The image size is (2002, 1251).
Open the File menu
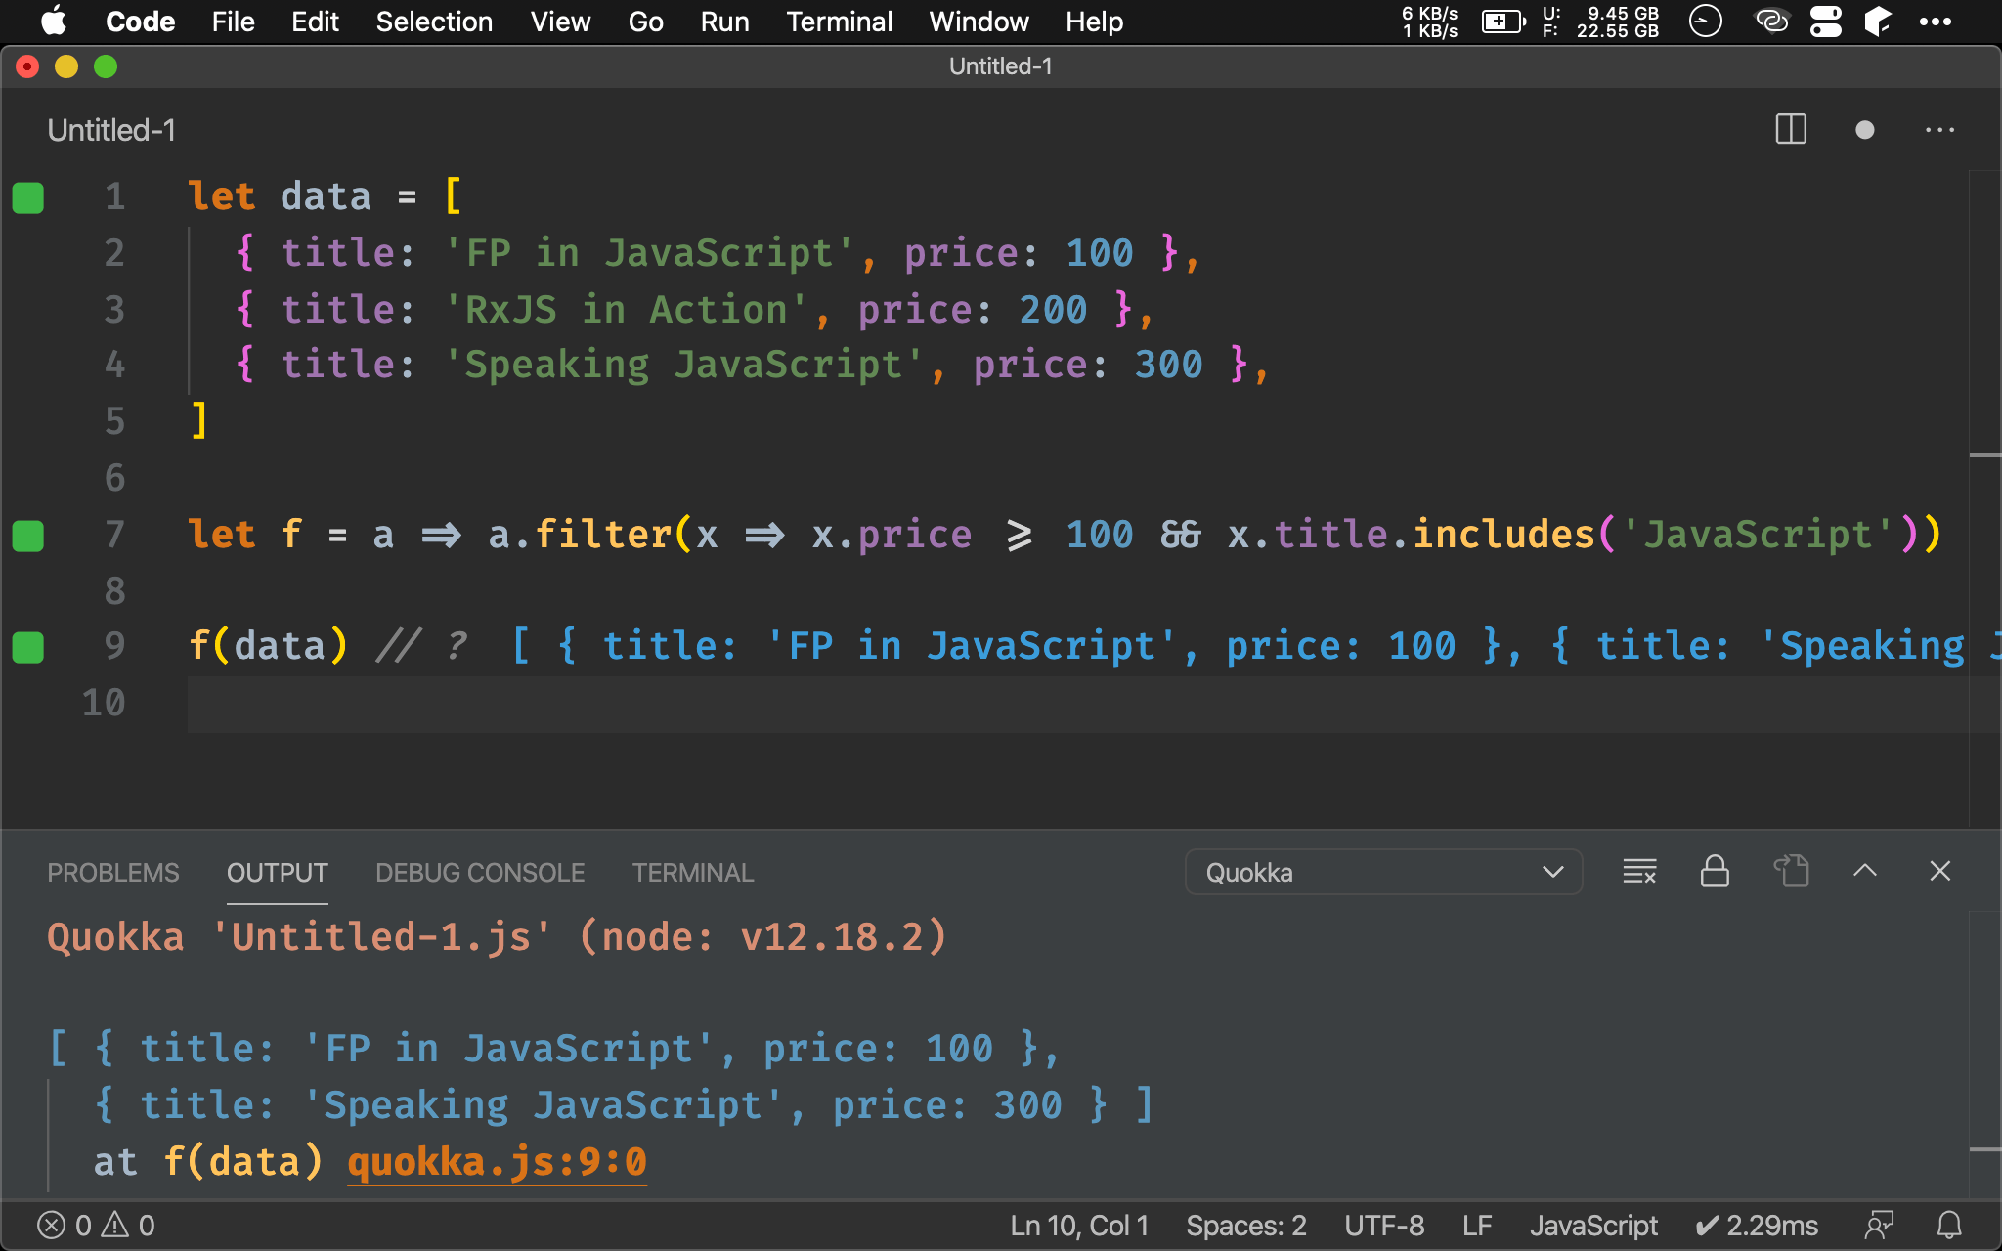[x=233, y=22]
